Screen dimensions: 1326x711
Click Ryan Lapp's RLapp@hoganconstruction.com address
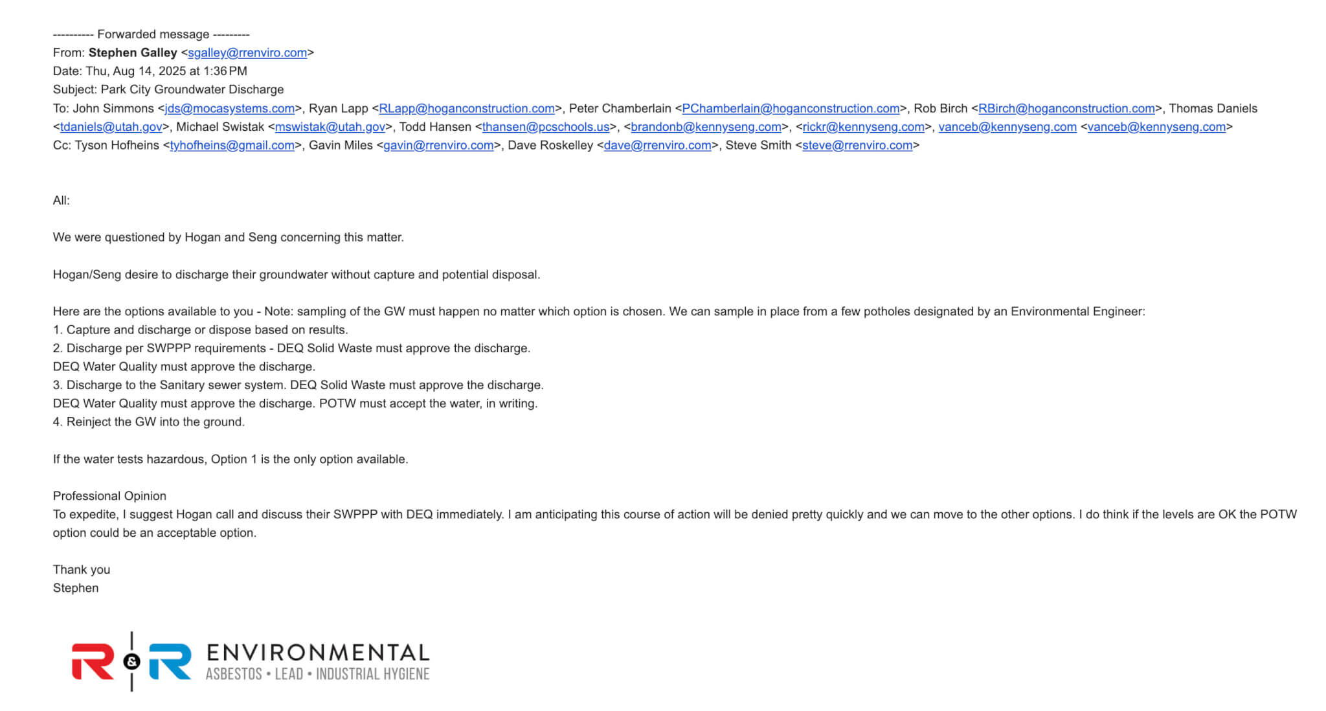466,108
